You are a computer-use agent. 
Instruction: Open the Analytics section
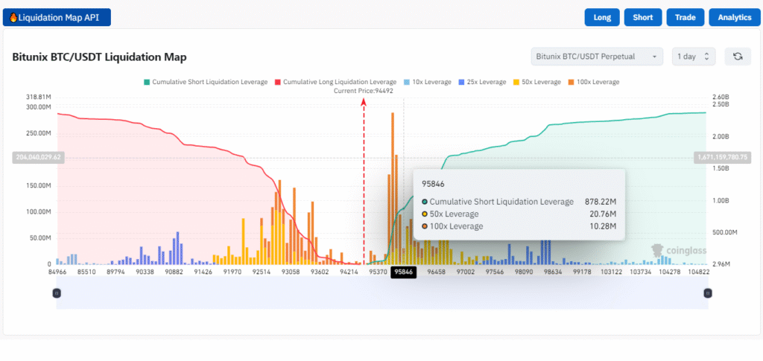pos(735,17)
